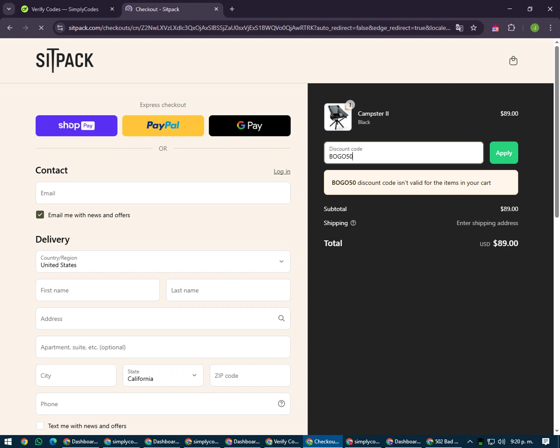The height and width of the screenshot is (448, 560).
Task: Click the Campster II product thumbnail
Action: point(337,117)
